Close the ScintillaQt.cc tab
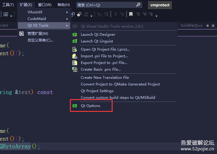217x154 pixels. (213, 26)
